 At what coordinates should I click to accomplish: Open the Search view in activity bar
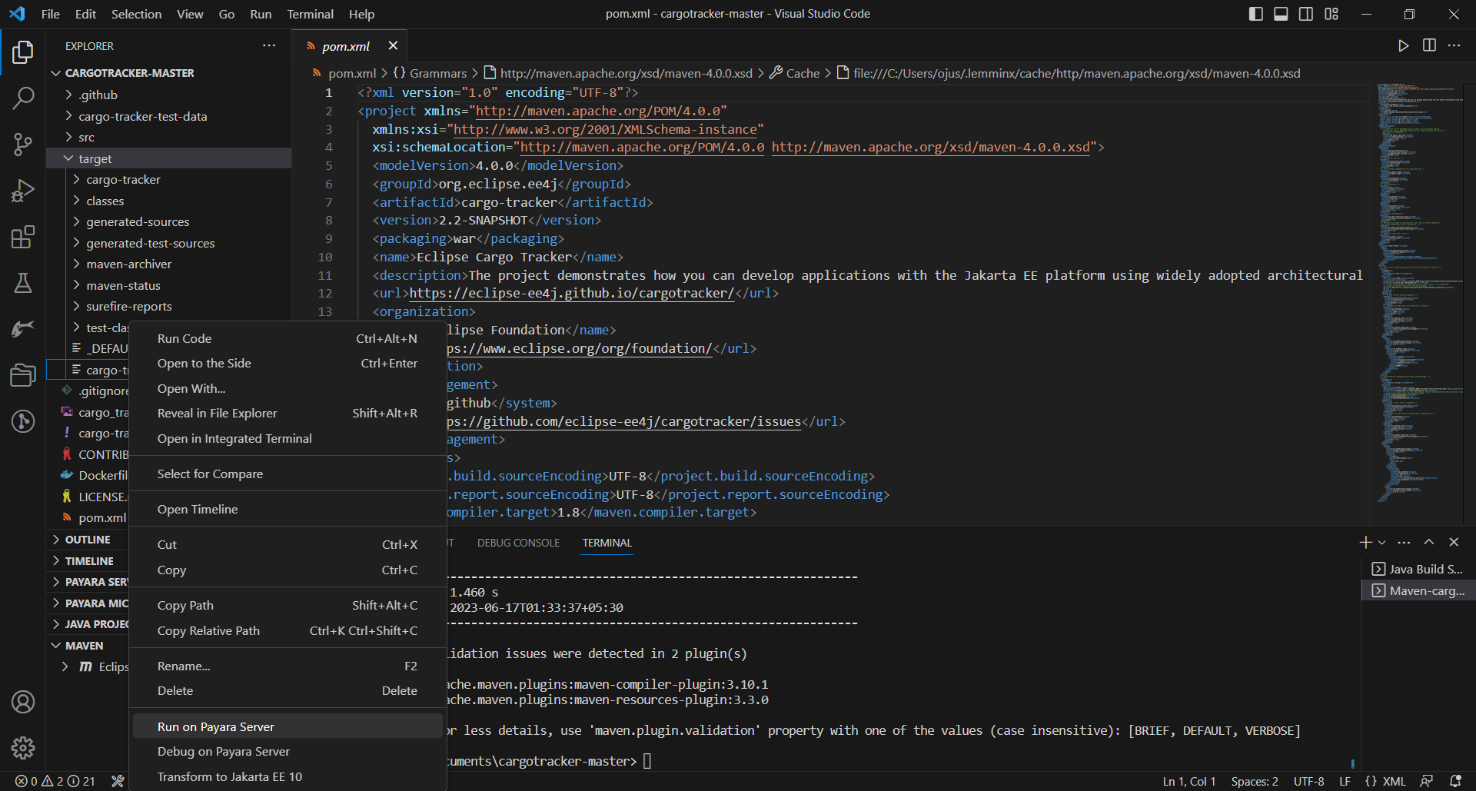[23, 98]
